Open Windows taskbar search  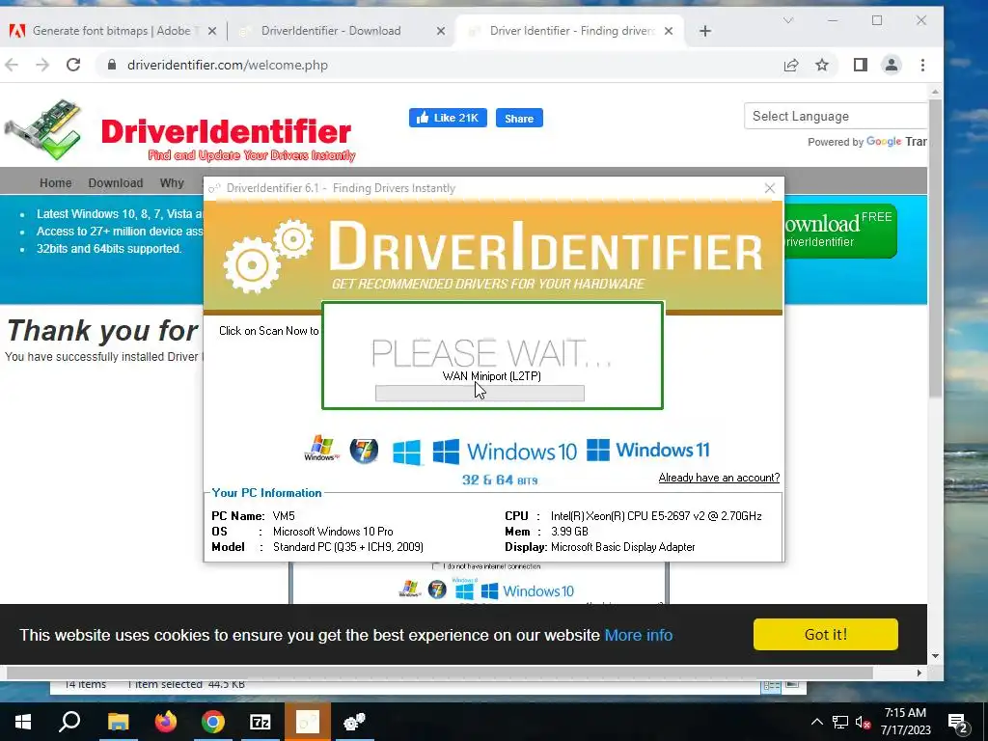click(x=69, y=722)
